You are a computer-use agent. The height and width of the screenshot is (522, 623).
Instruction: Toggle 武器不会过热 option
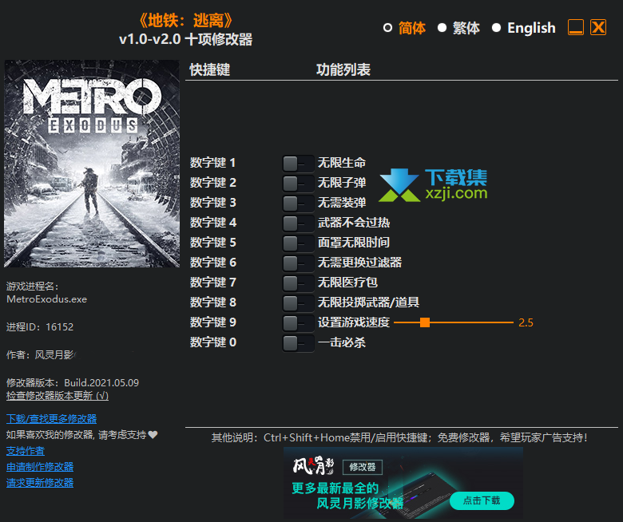[x=298, y=223]
